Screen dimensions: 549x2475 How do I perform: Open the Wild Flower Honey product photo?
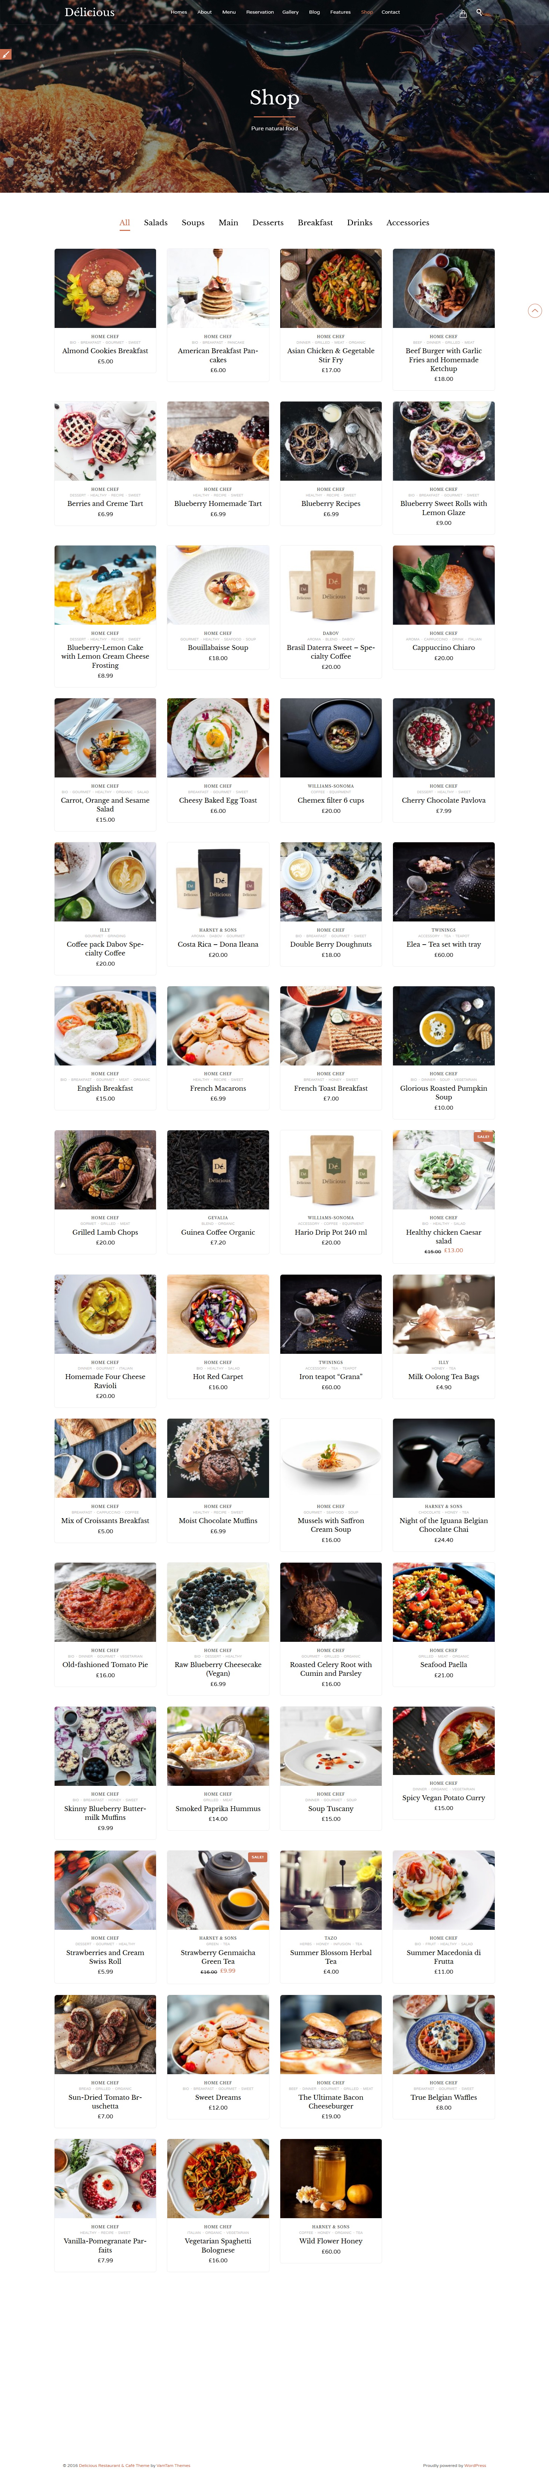[x=331, y=2178]
